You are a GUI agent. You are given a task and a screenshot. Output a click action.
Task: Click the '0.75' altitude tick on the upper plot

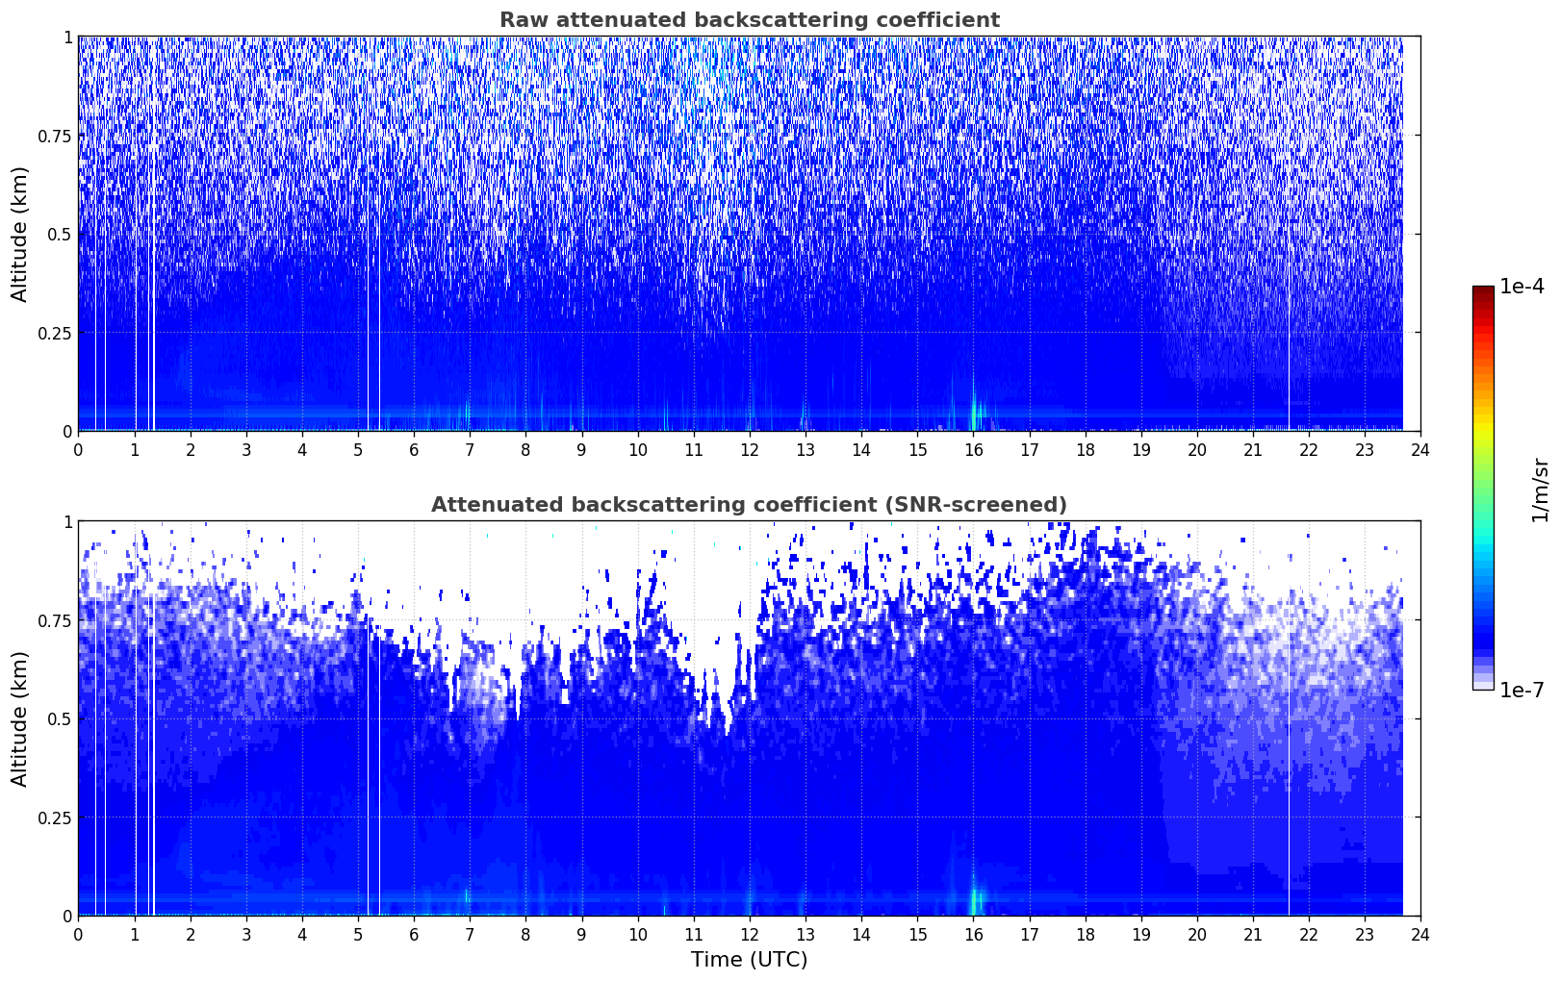pos(55,136)
